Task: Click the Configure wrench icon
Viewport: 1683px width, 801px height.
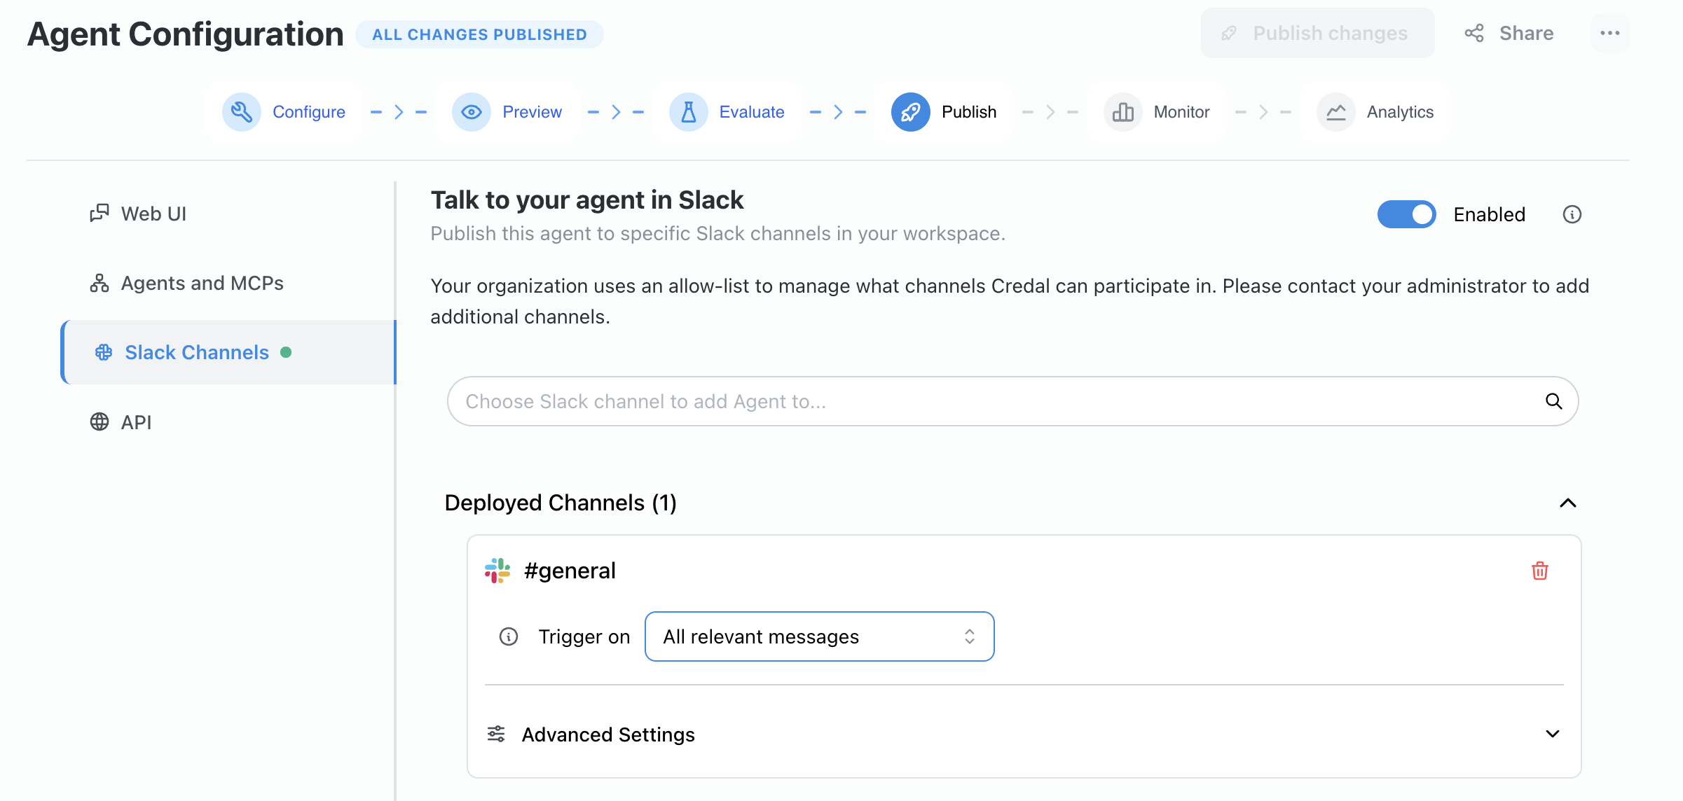Action: click(x=242, y=112)
